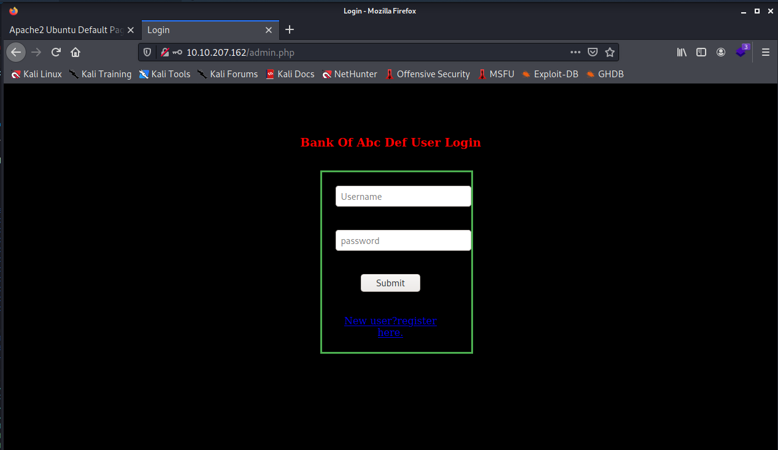Save page to Pocket icon
Screen dimensions: 778x450
593,52
